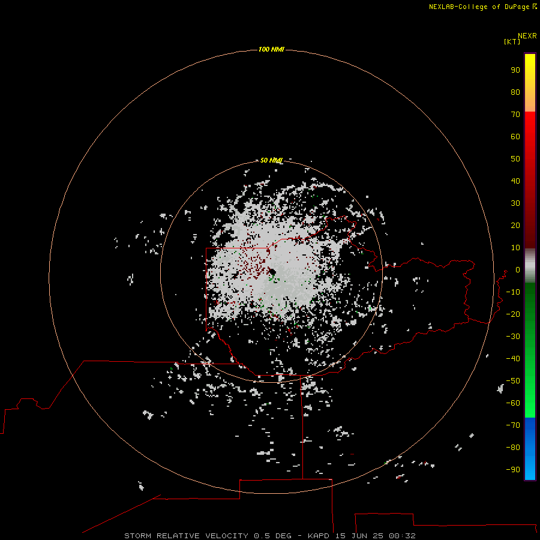540x540 pixels.
Task: Click the 30 knot scale label
Action: click(x=515, y=203)
